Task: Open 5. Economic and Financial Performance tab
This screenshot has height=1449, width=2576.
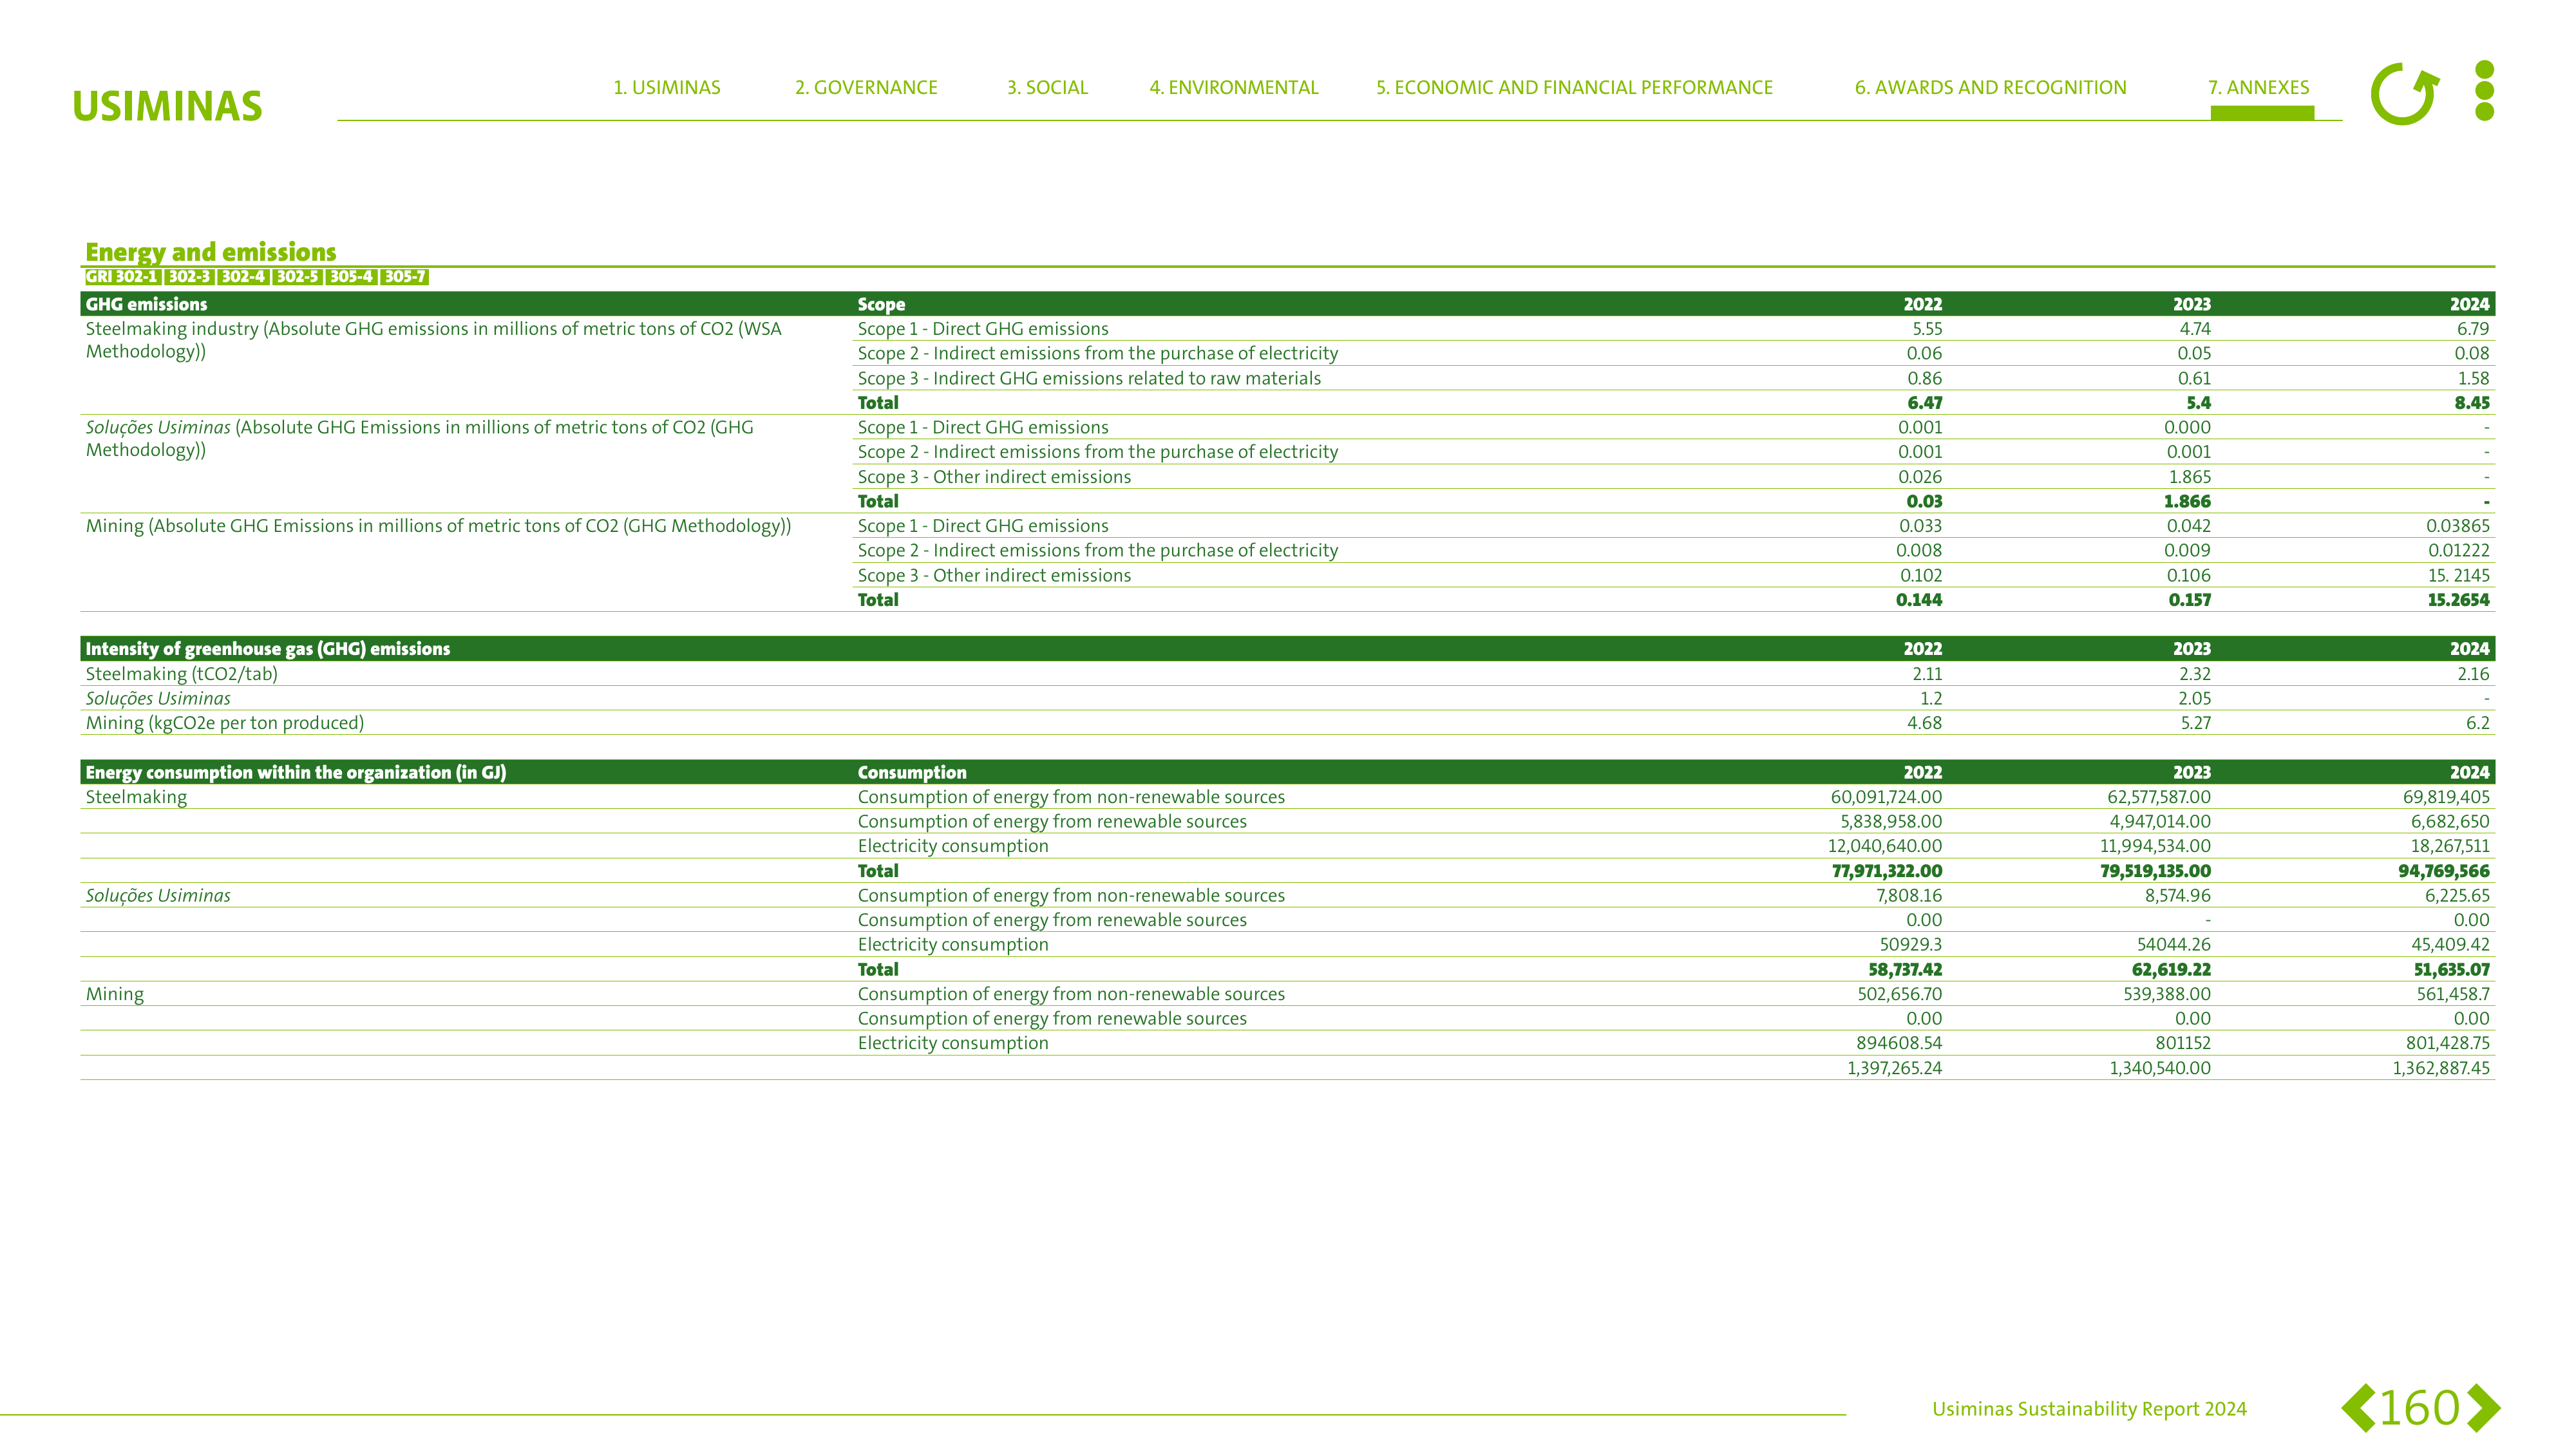Action: point(1574,88)
